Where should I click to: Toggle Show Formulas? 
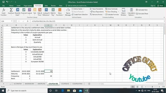111,9
